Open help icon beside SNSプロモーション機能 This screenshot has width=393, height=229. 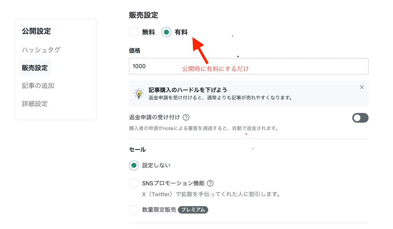[x=210, y=183]
